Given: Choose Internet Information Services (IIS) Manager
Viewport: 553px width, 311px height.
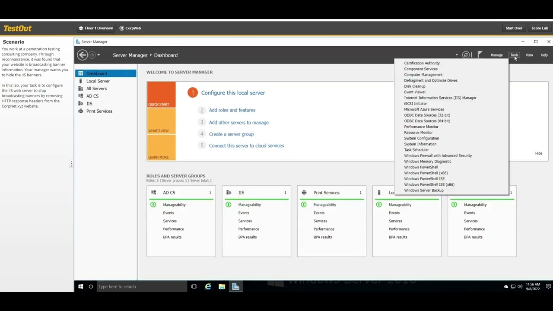Looking at the screenshot, I should point(440,98).
